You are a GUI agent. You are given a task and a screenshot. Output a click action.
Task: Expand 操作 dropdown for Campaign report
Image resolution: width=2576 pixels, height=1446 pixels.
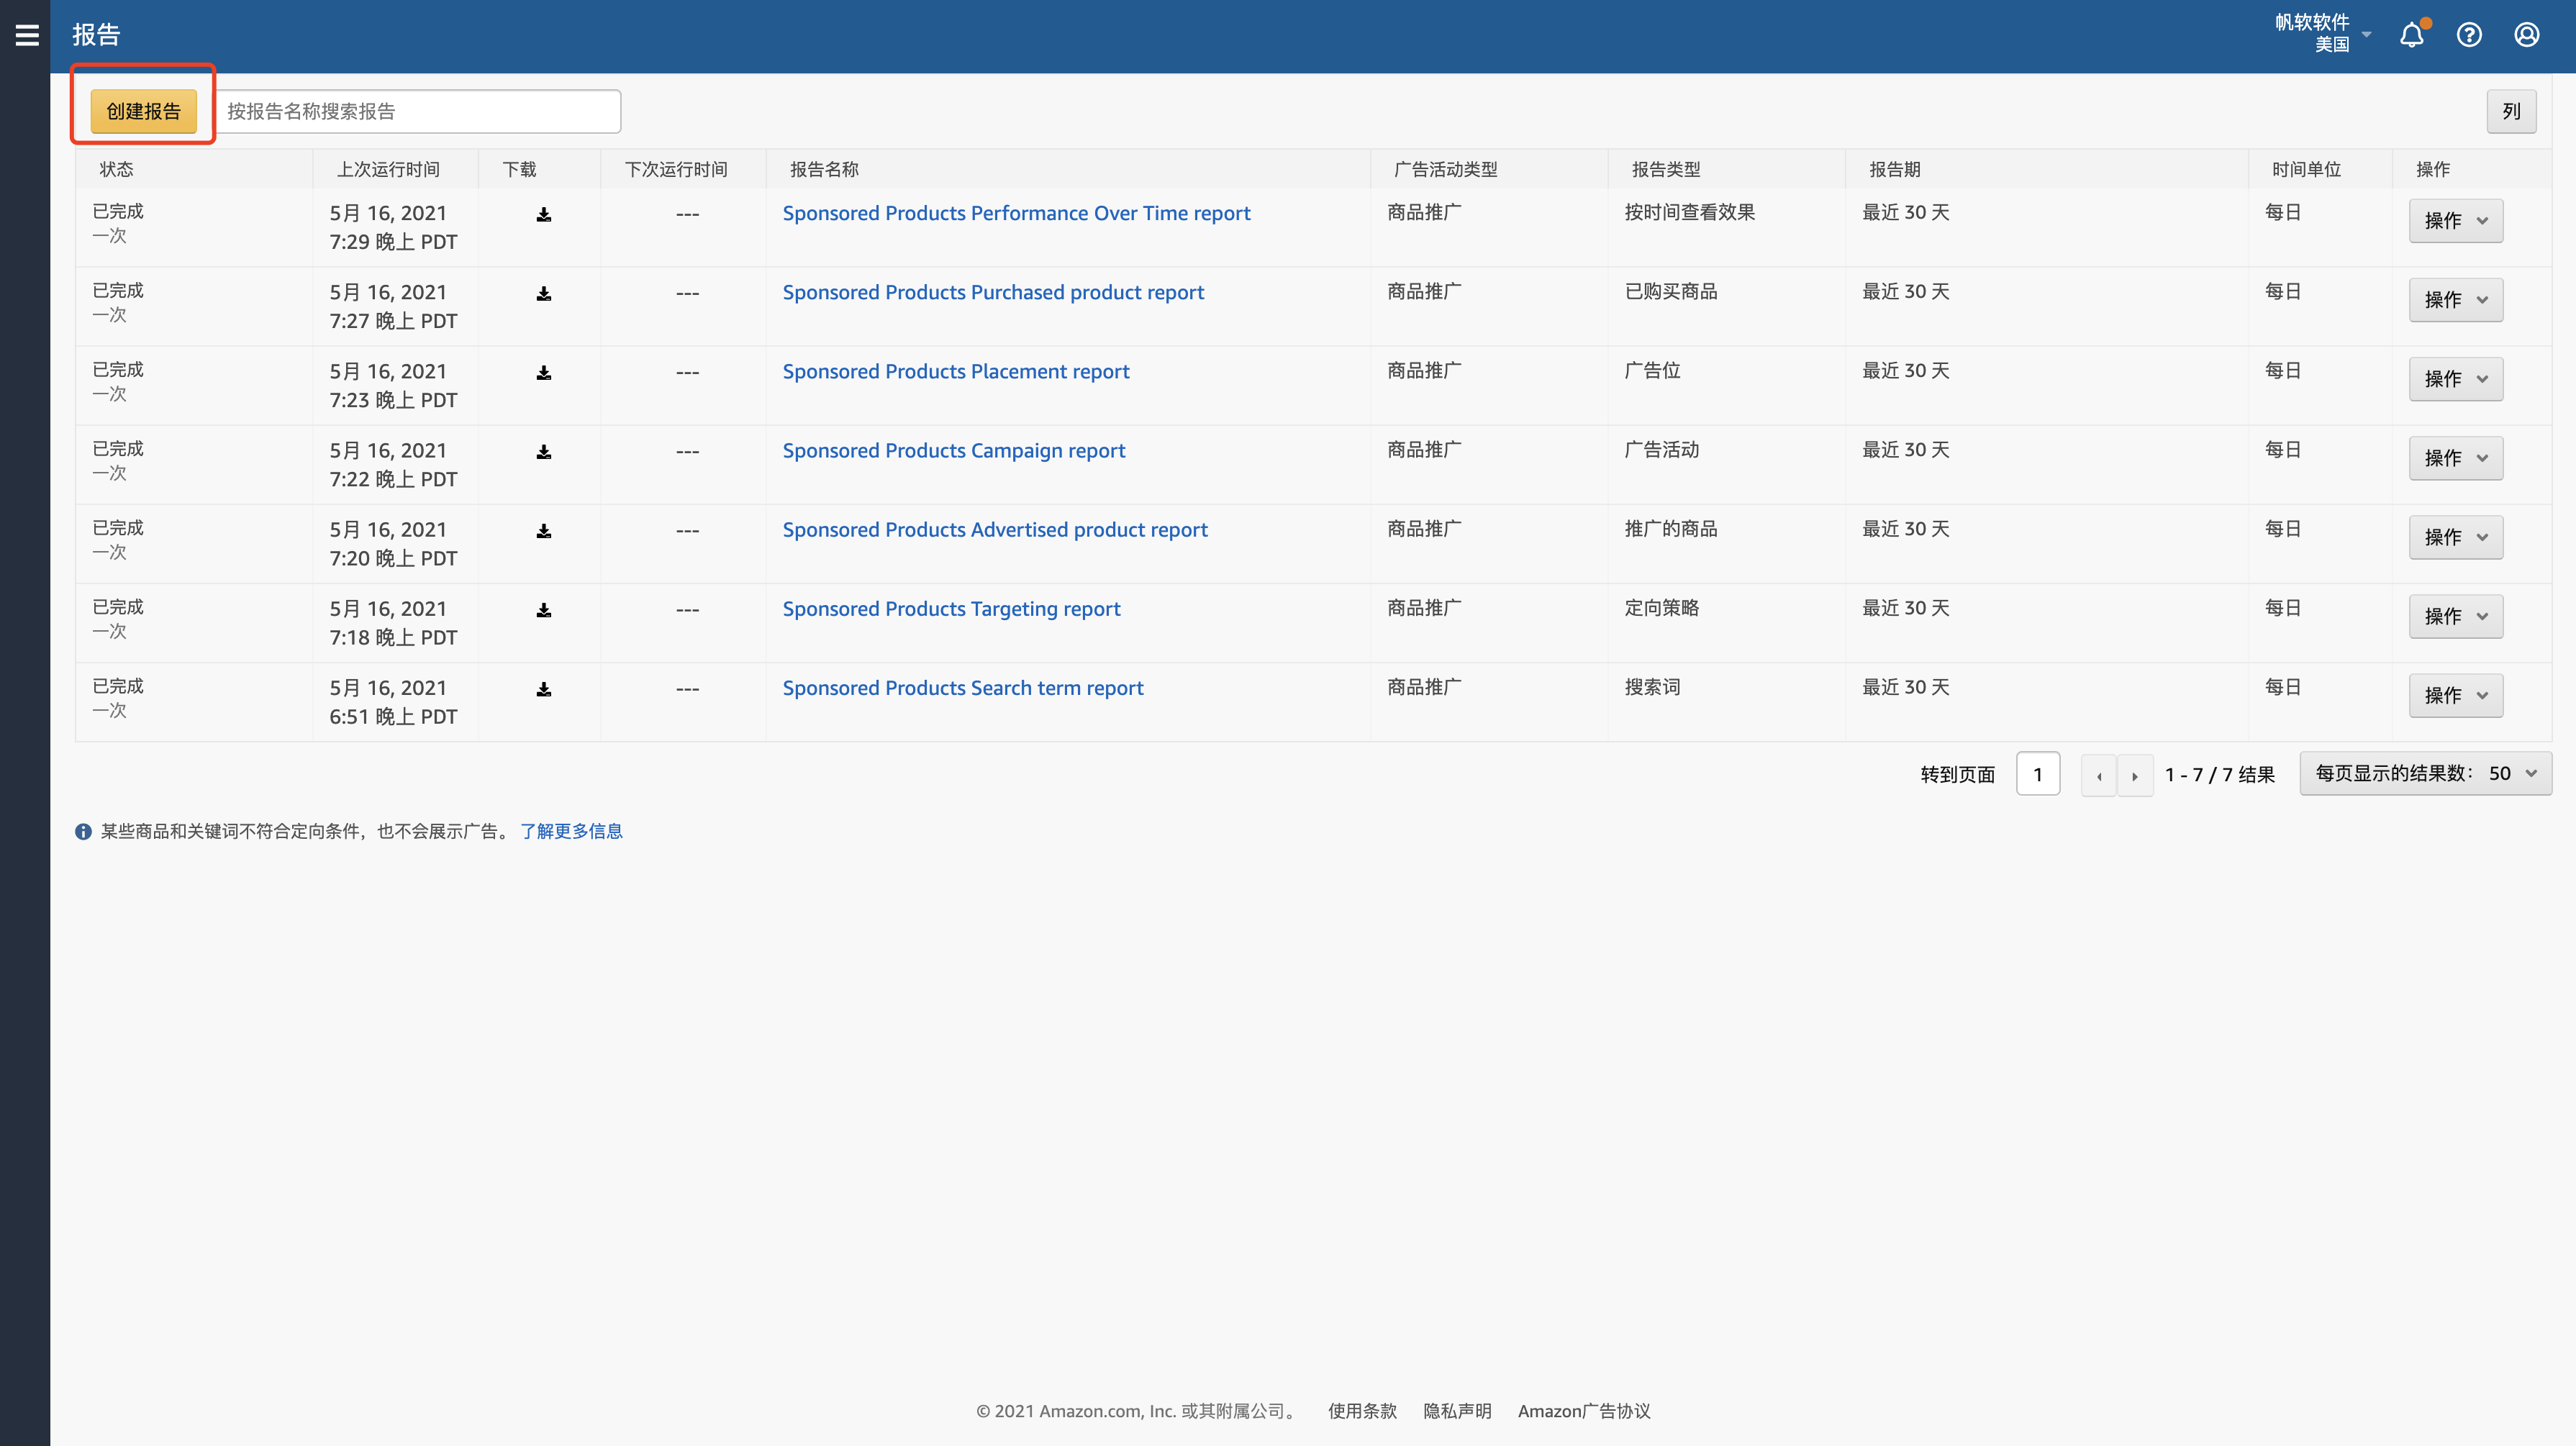click(x=2455, y=458)
